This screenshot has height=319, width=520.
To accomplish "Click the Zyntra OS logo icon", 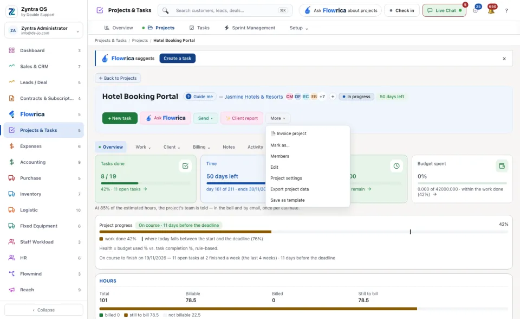I will [x=11, y=11].
